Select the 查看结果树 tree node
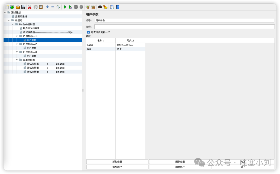Viewport: 280px width, 174px height. [x=21, y=16]
